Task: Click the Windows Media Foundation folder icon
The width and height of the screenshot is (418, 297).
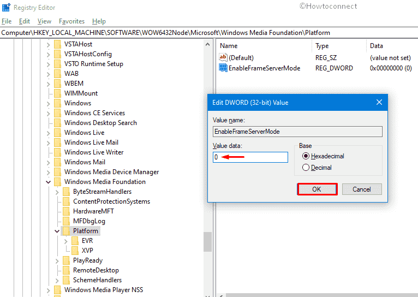Action: [57, 182]
